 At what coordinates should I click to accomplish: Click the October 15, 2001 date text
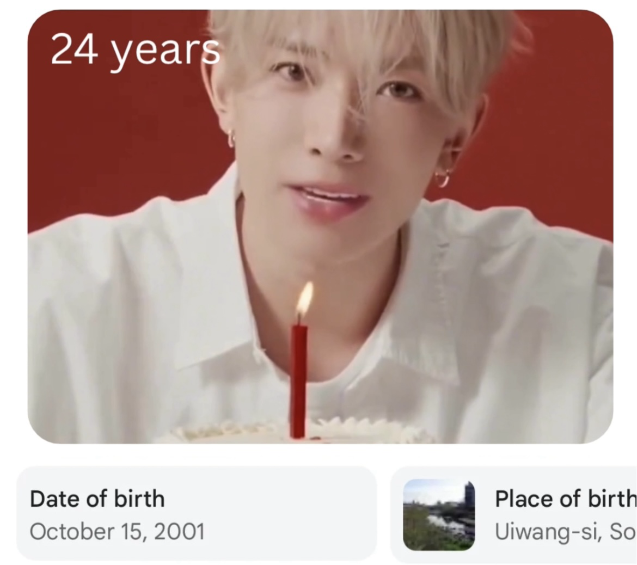pyautogui.click(x=117, y=531)
